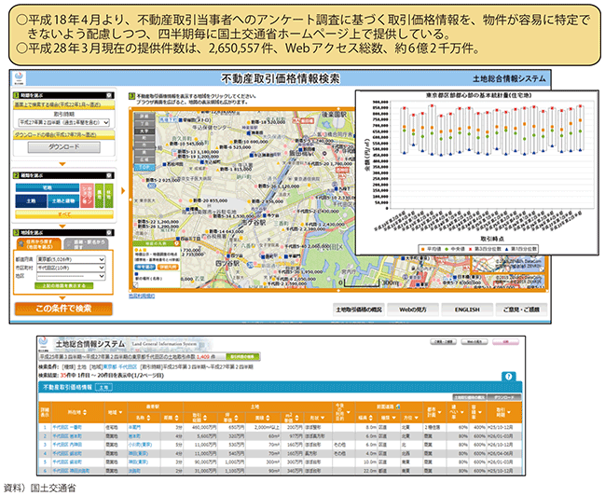
Task: Sort by the nearest-station 名称 column
Action: (144, 418)
